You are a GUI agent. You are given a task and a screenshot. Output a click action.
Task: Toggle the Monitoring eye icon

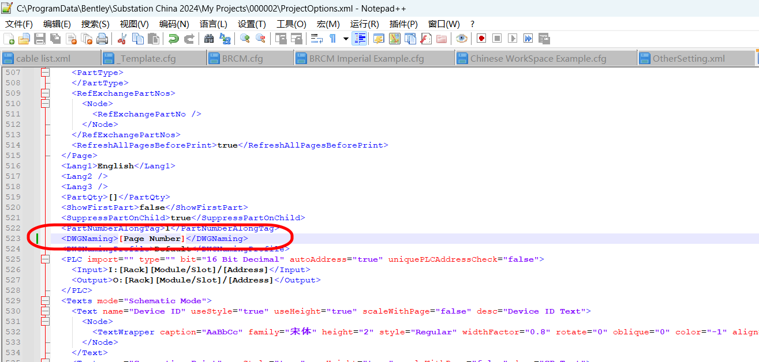pos(461,39)
